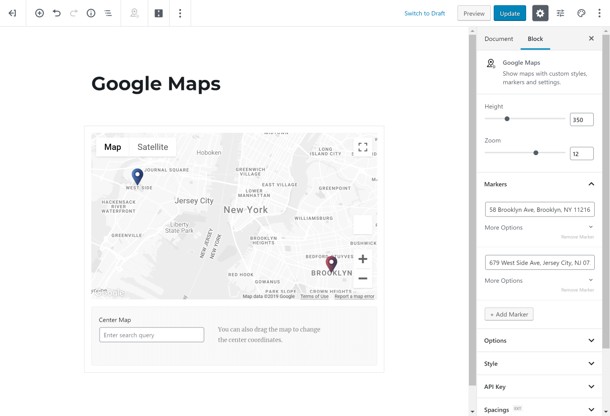Image resolution: width=610 pixels, height=416 pixels.
Task: Click the exit editor back arrow icon
Action: click(x=12, y=13)
